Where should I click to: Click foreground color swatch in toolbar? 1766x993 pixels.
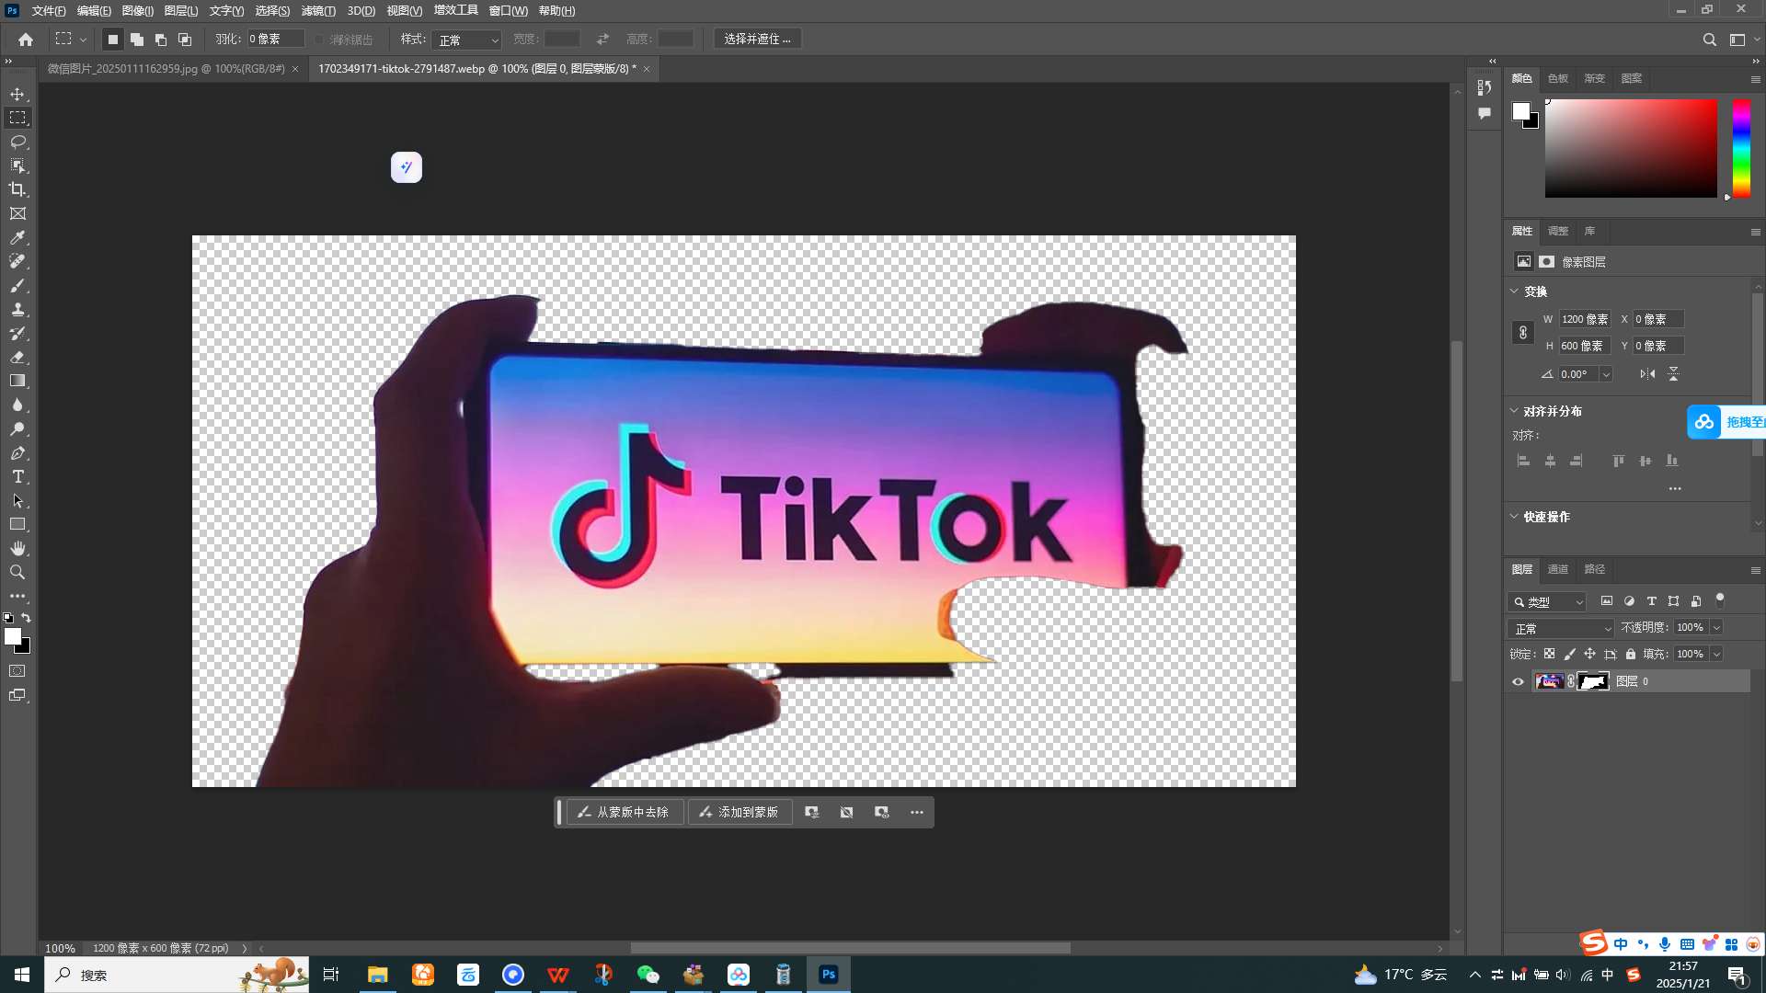pos(12,635)
